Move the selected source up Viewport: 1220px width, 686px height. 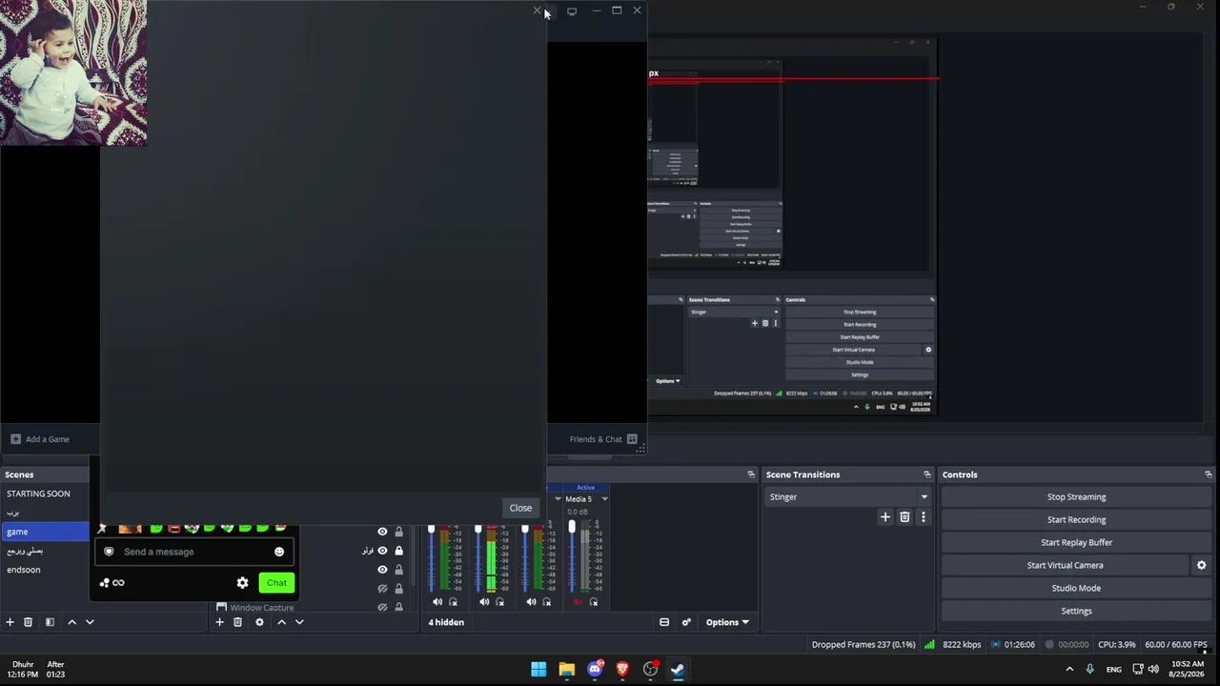pos(281,622)
